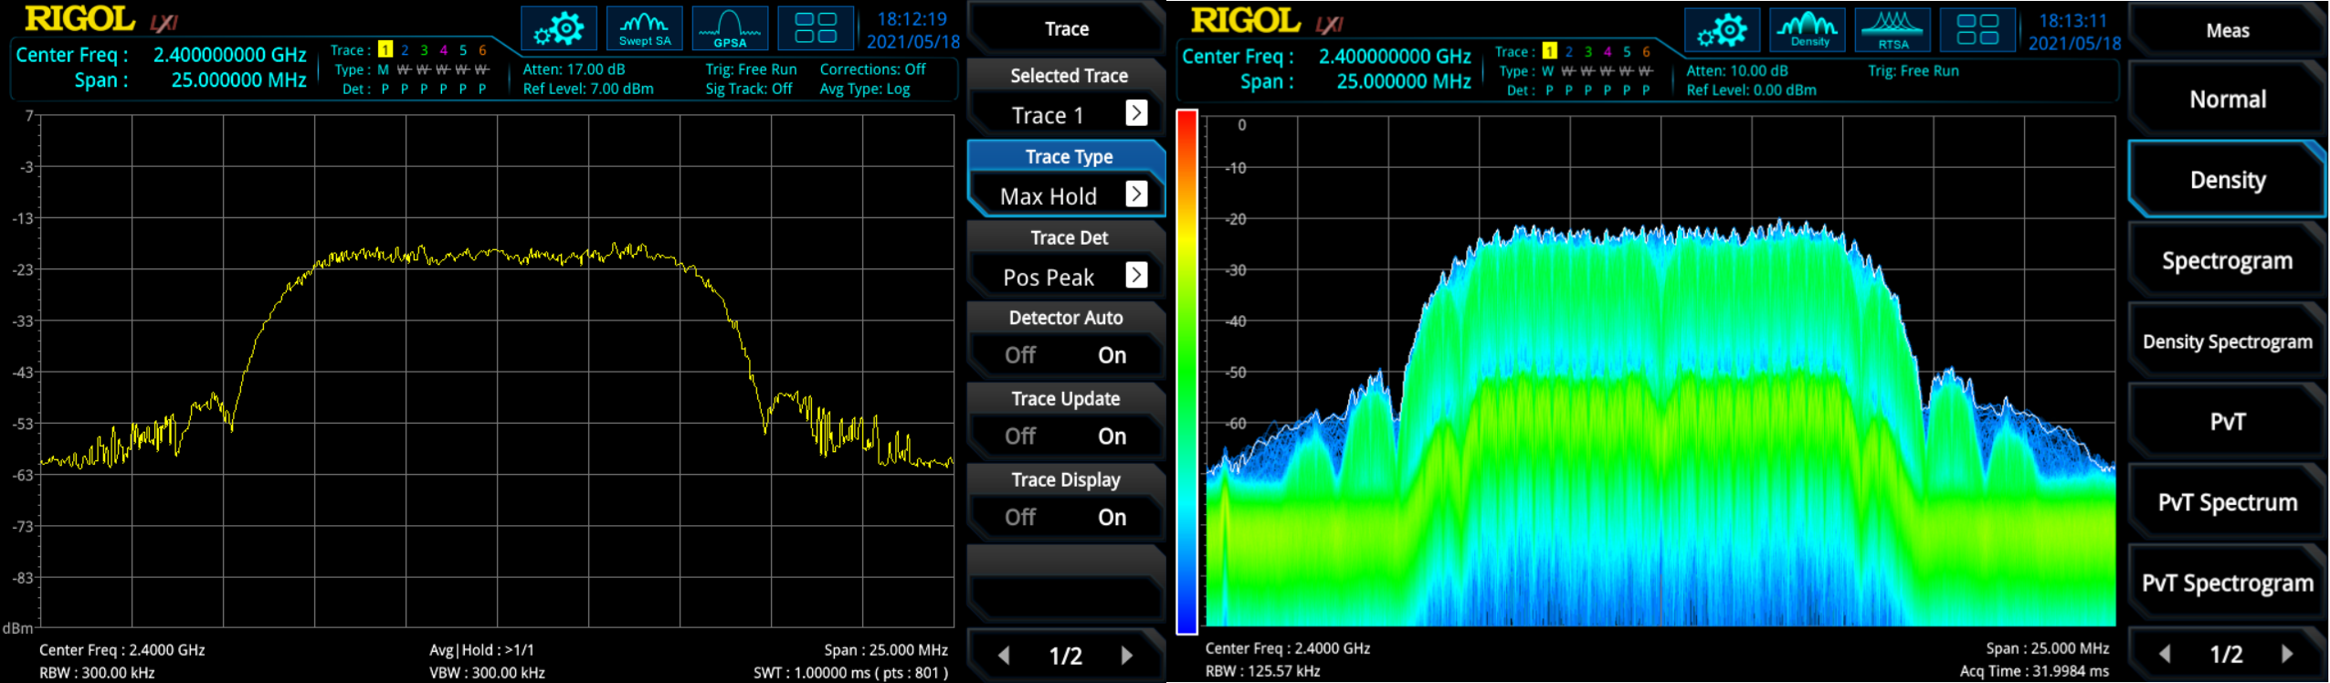Select trace 2 indicator on right screen
Image resolution: width=2330 pixels, height=683 pixels.
click(x=1568, y=52)
